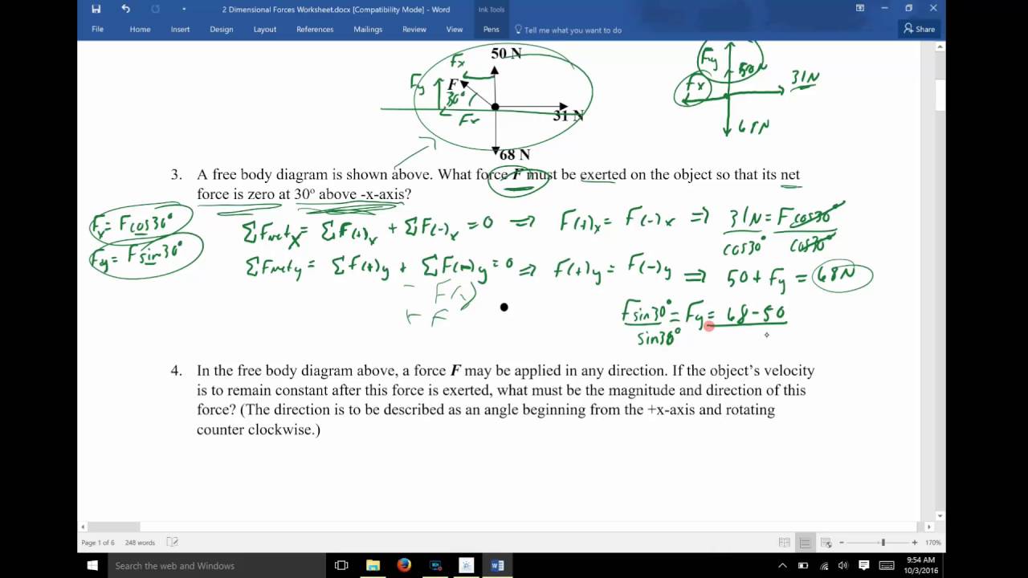
Task: Click the horizontal scrollbar left arrow
Action: (x=83, y=527)
